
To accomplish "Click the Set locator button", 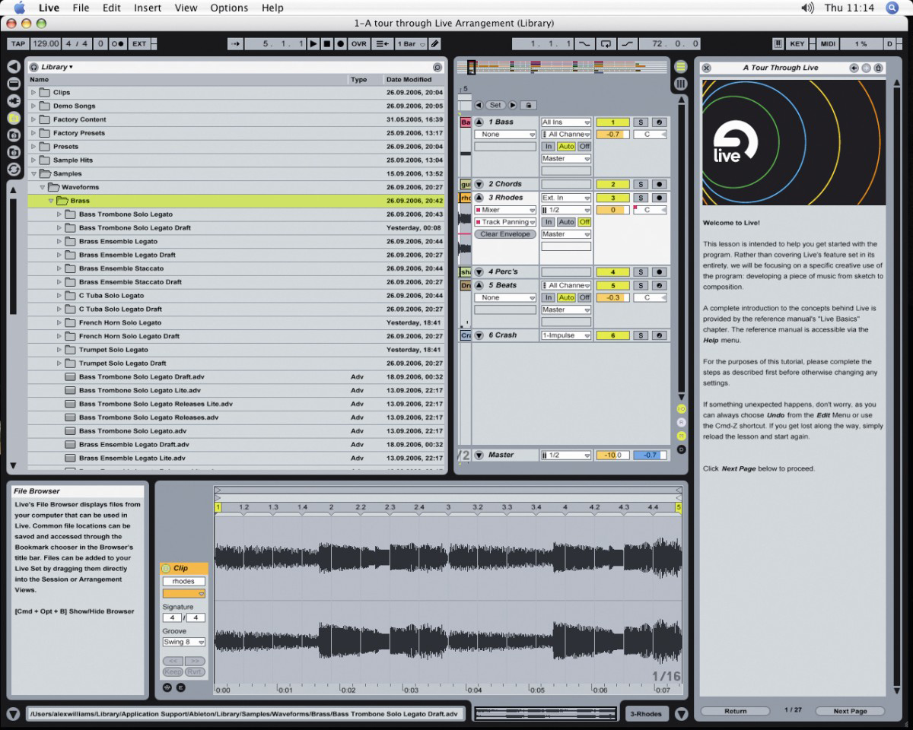I will [x=495, y=105].
